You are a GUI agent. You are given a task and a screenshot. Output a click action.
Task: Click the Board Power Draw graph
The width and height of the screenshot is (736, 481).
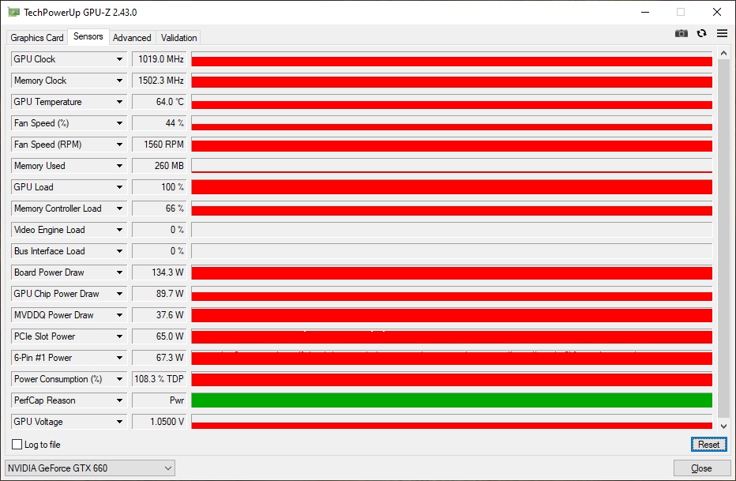[x=452, y=272]
